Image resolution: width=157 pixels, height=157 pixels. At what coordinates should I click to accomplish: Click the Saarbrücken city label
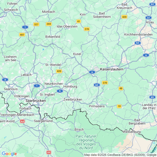point(36,101)
